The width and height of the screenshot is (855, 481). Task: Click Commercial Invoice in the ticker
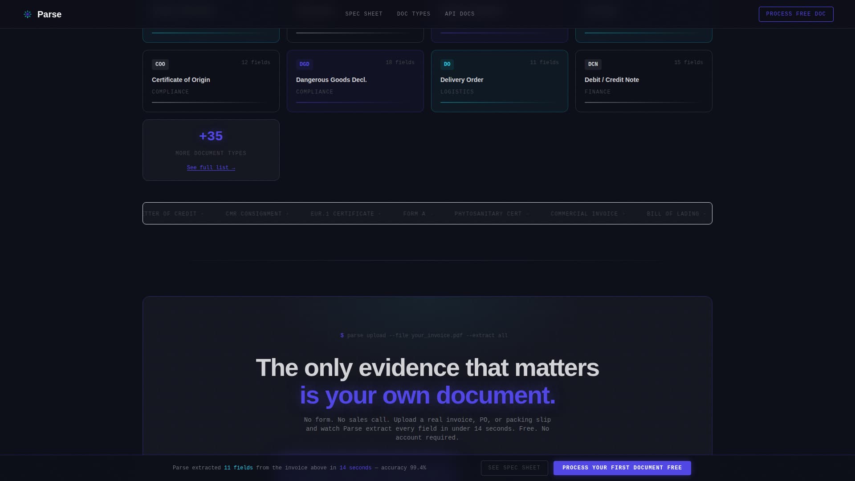(584, 214)
